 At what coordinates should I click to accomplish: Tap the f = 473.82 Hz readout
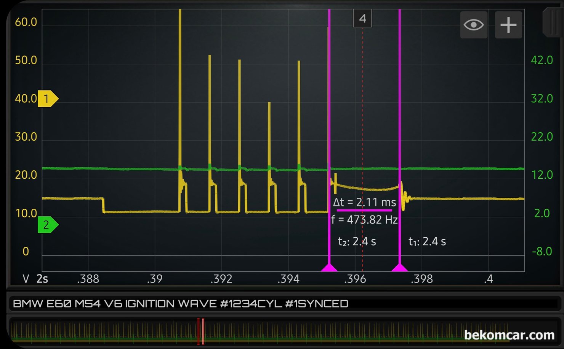coord(364,220)
